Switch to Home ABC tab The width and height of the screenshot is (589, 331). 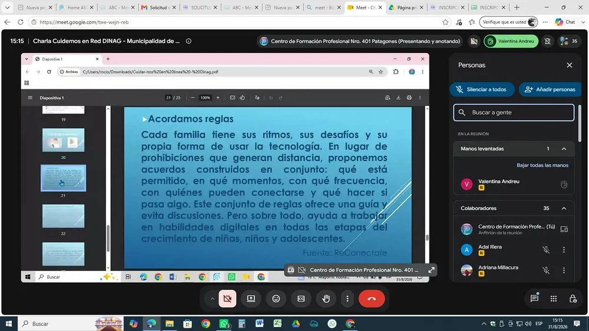[x=76, y=8]
